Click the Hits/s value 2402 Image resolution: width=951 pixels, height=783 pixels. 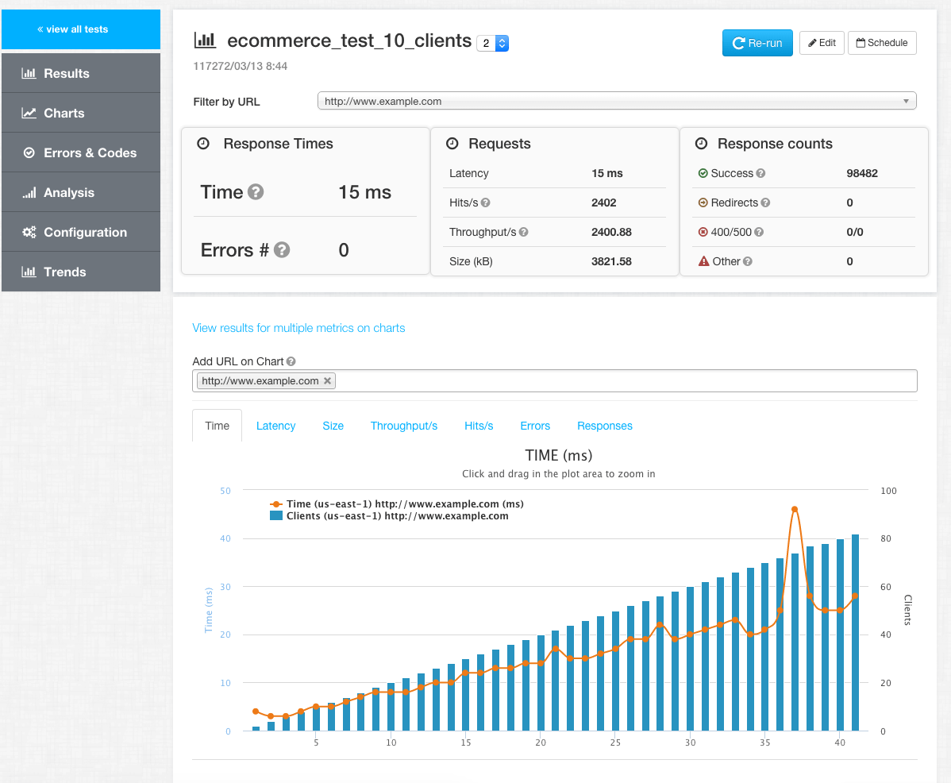coord(603,202)
